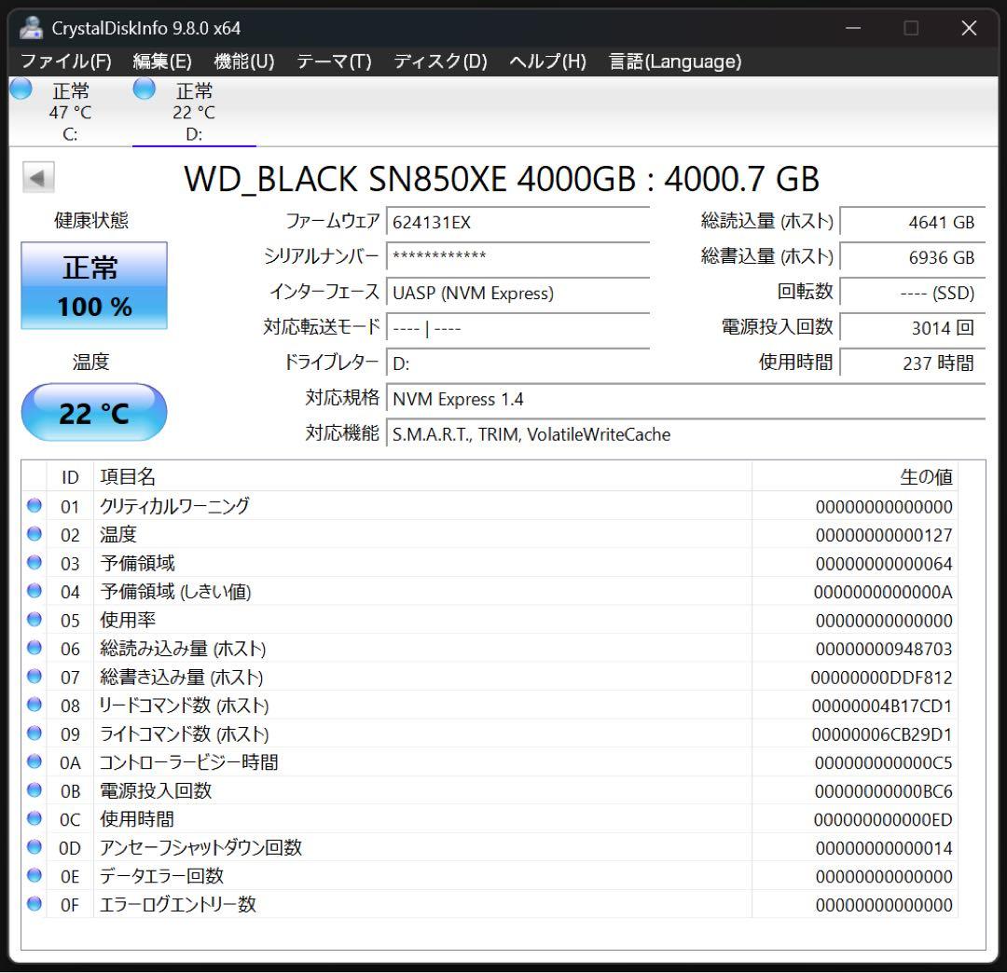The width and height of the screenshot is (1007, 973).
Task: Click the firmware field 624131EX
Action: pos(517,222)
